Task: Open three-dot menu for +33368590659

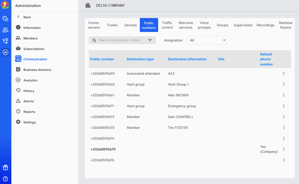Action: [x=284, y=74]
